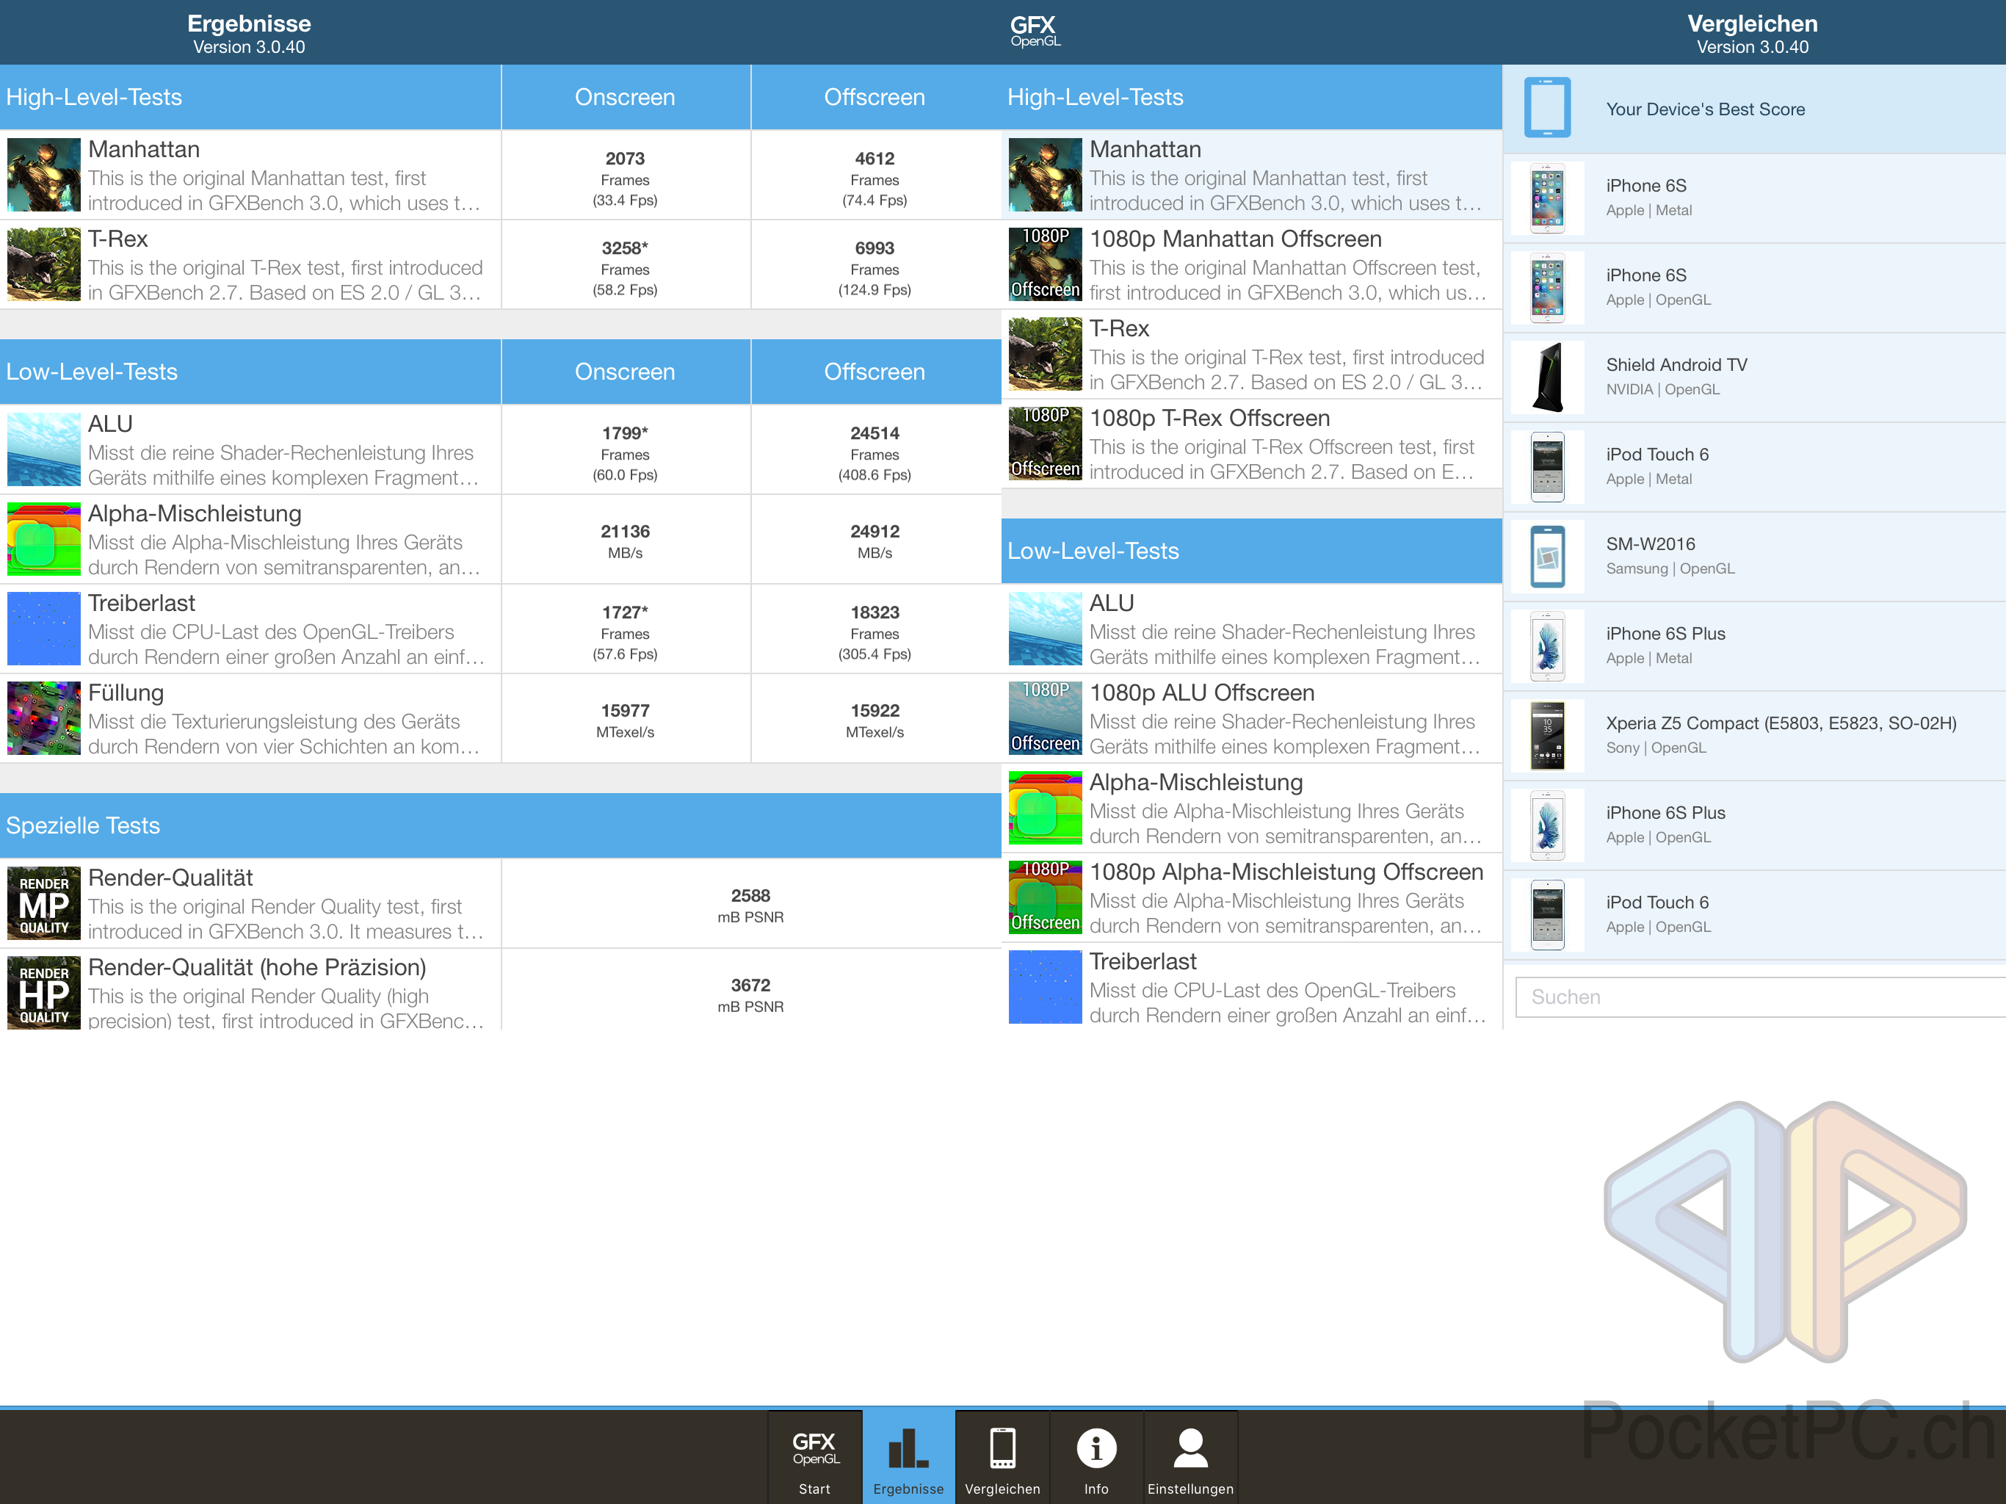Click the Treiberlast icon in compare list
This screenshot has height=1504, width=2006.
click(x=1045, y=987)
